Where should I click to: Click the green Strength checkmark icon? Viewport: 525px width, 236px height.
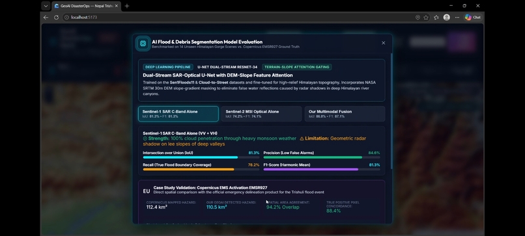point(145,138)
